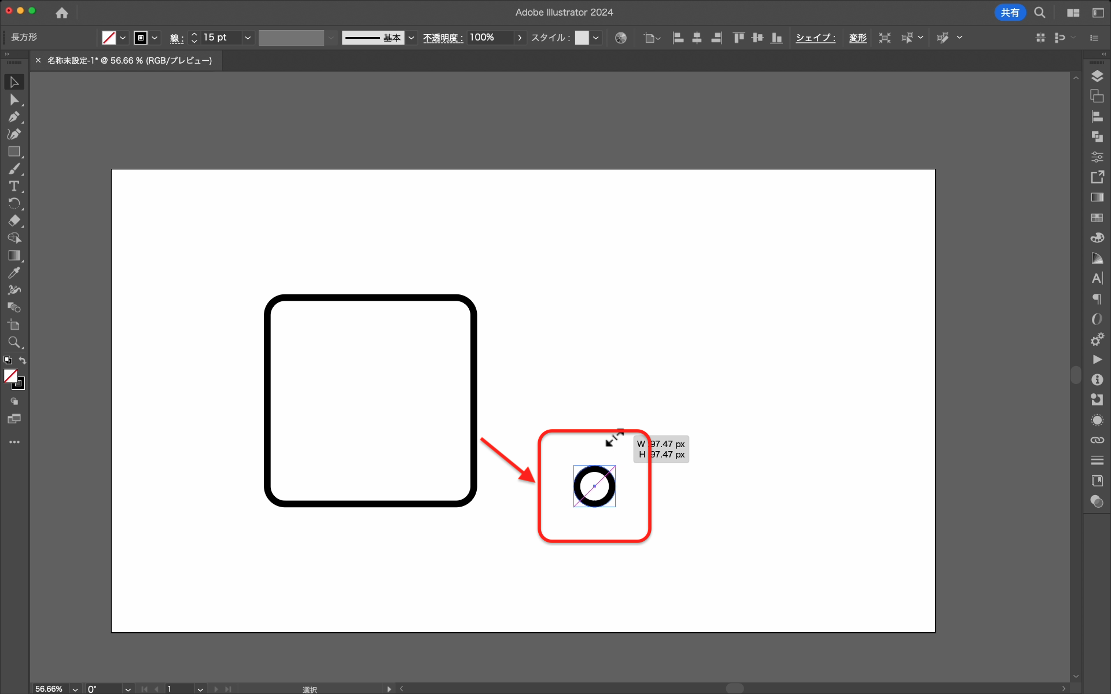Image resolution: width=1111 pixels, height=694 pixels.
Task: Align selection to vertical top
Action: pos(738,38)
